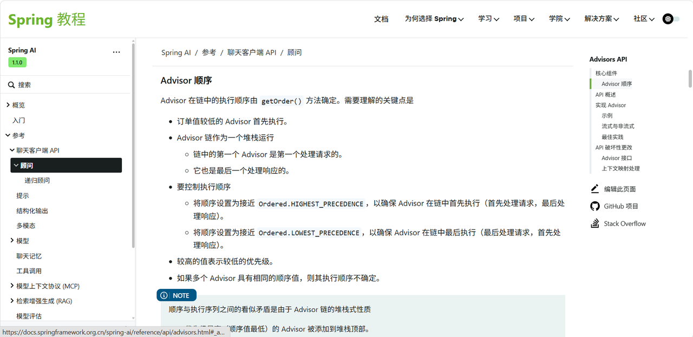
Task: Open the GitHub 项目 link
Action: (621, 206)
